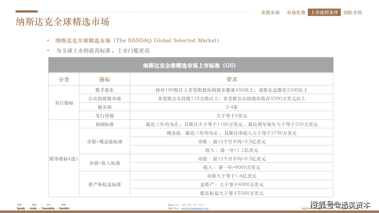Open the www.xunshicapital.com website link
Viewport: 379px width, 213px height.
195,208
